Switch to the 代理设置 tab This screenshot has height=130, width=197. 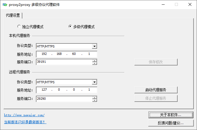[x=13, y=15]
